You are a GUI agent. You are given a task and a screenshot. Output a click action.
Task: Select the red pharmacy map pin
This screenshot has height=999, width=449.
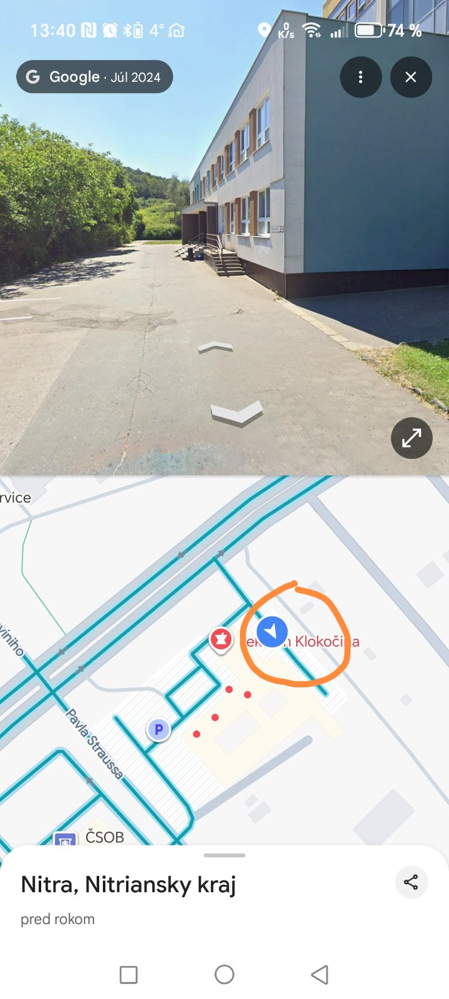[x=220, y=639]
